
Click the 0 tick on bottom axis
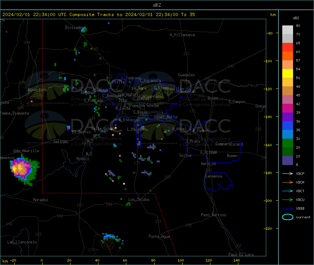42,260
